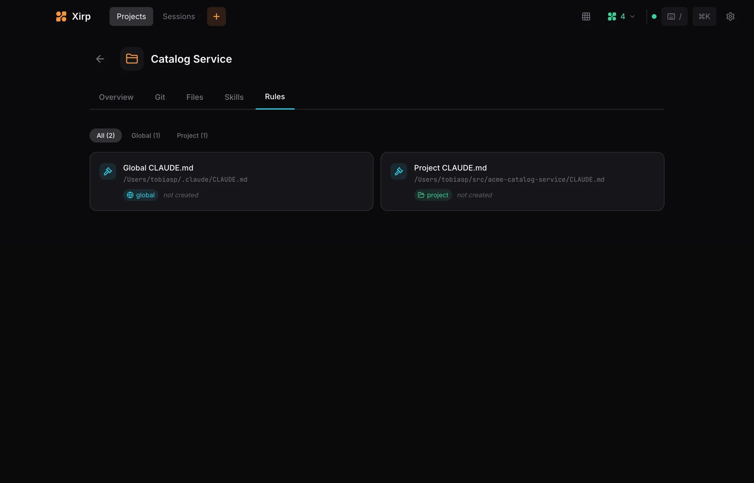Click the project scope badge
The width and height of the screenshot is (754, 483).
[433, 195]
